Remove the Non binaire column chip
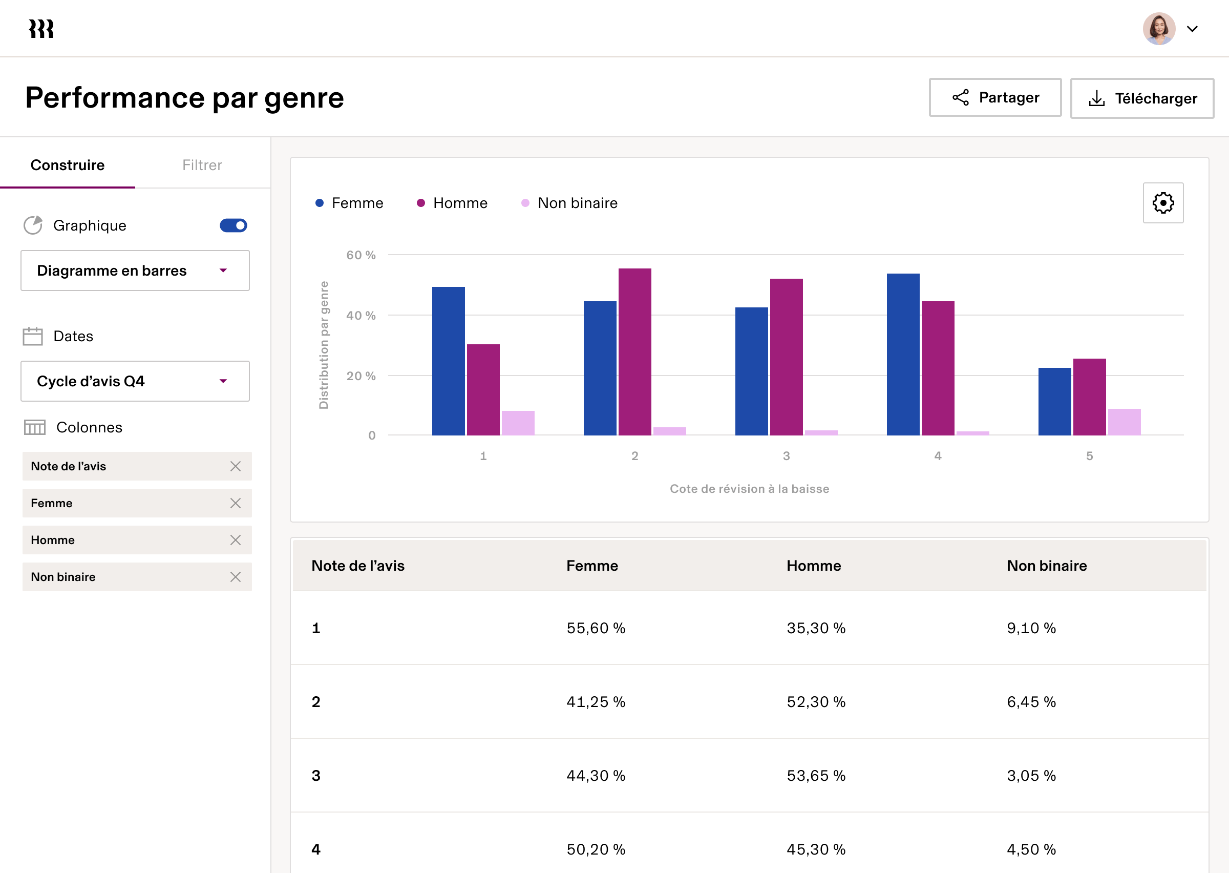Viewport: 1229px width, 873px height. pos(235,577)
